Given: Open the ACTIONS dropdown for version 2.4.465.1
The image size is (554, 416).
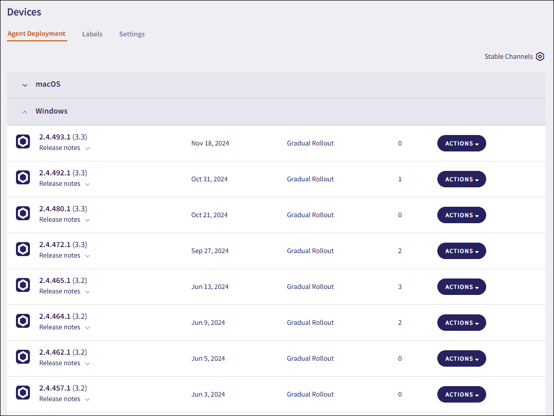Looking at the screenshot, I should click(x=461, y=286).
